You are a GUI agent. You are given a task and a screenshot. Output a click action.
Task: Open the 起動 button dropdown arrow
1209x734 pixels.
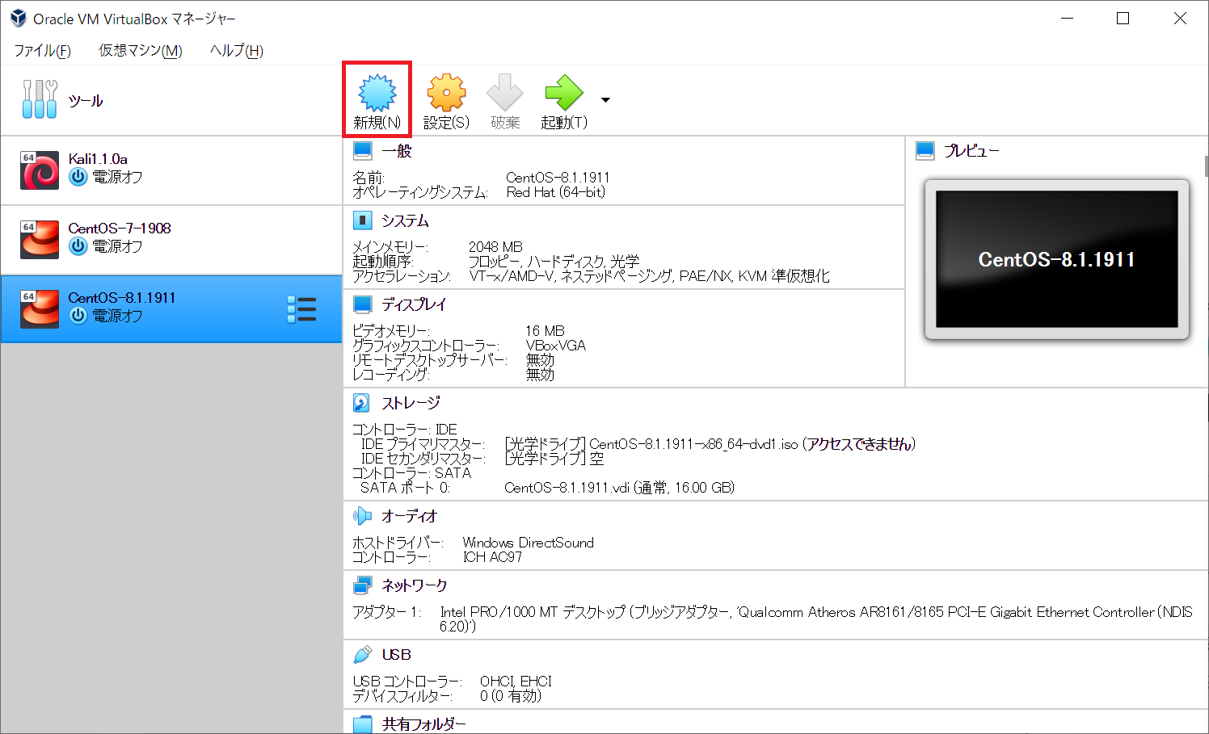coord(605,99)
